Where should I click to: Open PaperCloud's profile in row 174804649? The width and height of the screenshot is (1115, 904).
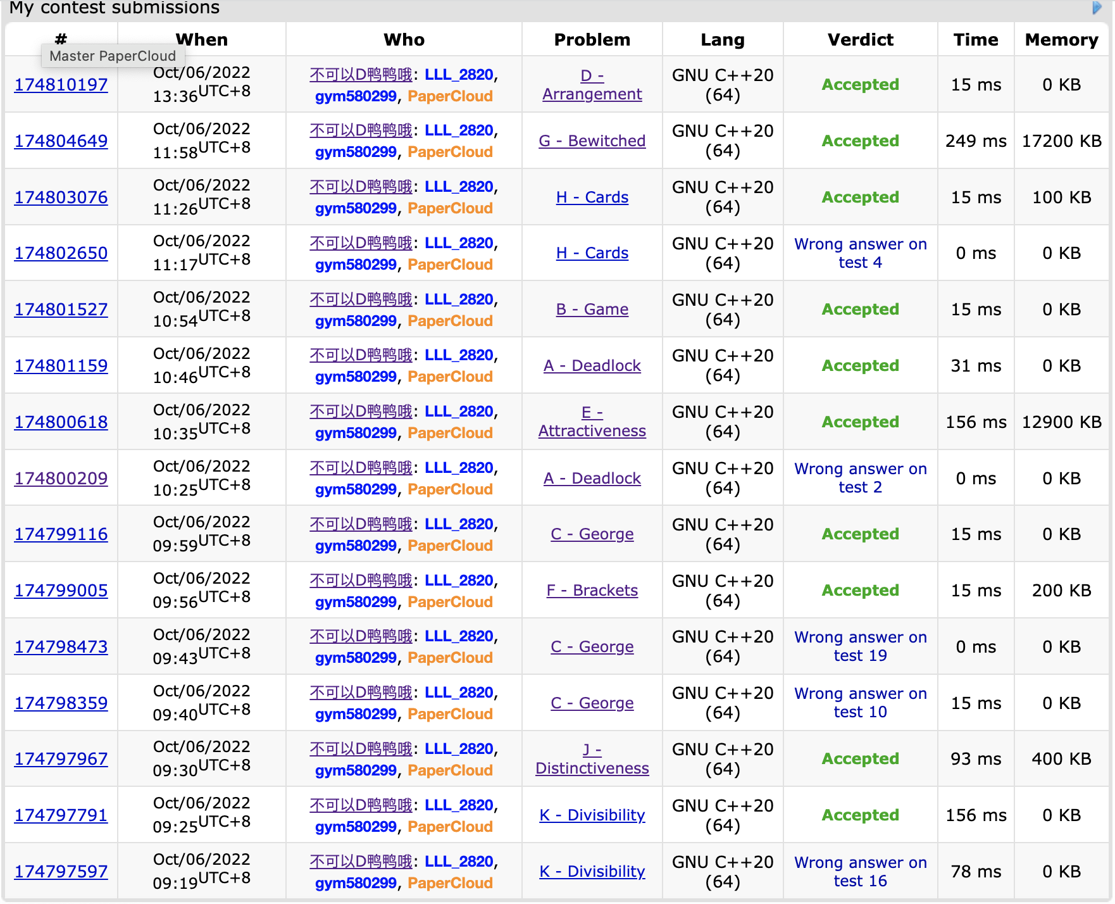tap(450, 152)
